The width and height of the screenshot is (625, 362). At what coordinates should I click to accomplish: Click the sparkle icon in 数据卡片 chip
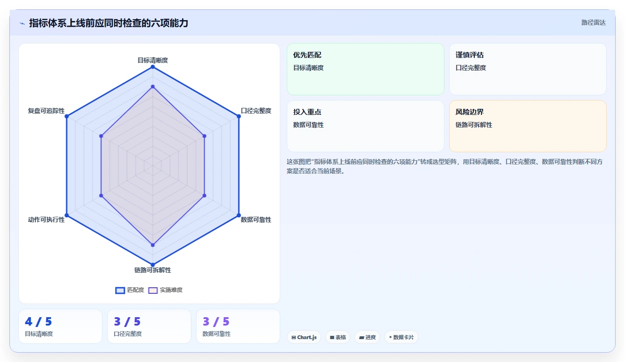(x=391, y=337)
